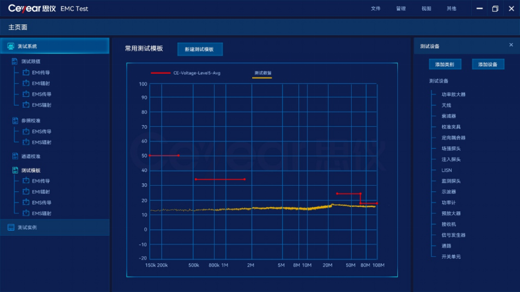Click the 测试限值 document icon

click(15, 61)
